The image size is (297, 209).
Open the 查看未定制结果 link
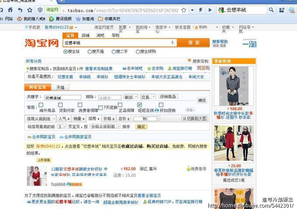pyautogui.click(x=99, y=68)
